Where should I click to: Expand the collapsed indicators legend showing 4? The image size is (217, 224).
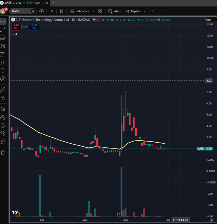[15, 34]
